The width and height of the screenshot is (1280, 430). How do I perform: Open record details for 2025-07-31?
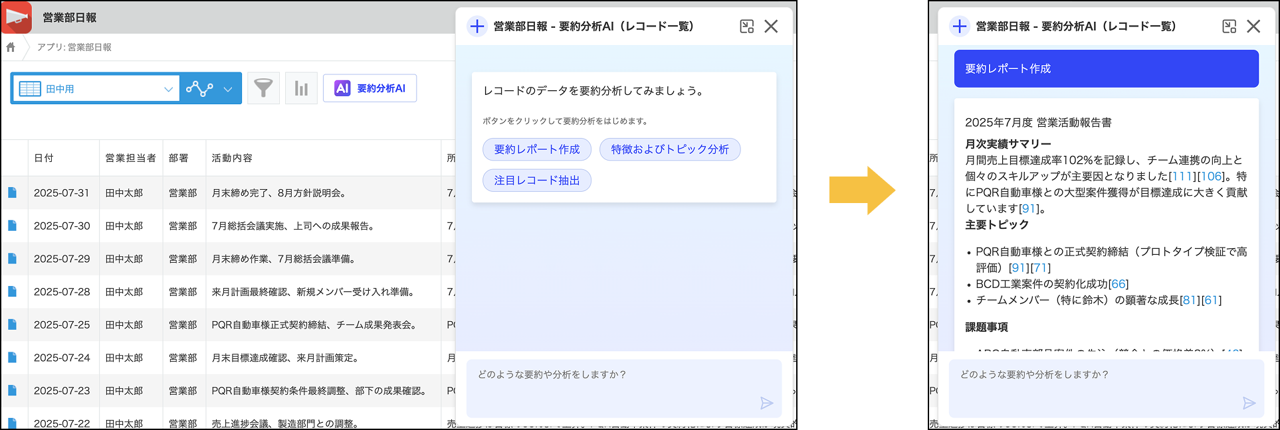pyautogui.click(x=12, y=192)
